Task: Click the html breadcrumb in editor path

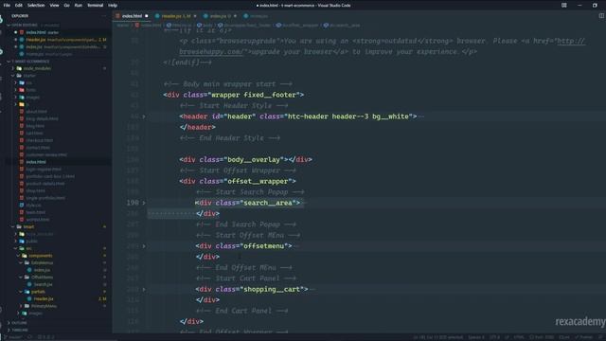Action: 179,26
